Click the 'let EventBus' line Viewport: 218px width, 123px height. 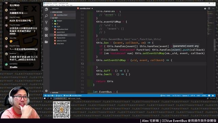pos(105,92)
